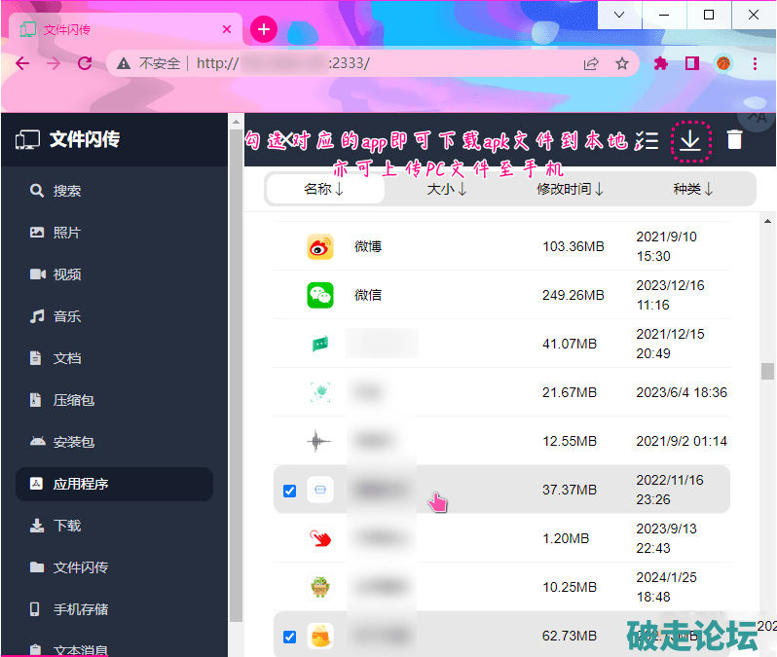The height and width of the screenshot is (657, 777).
Task: Uncheck the checkbox on the 37.37MB app row
Action: tap(289, 491)
